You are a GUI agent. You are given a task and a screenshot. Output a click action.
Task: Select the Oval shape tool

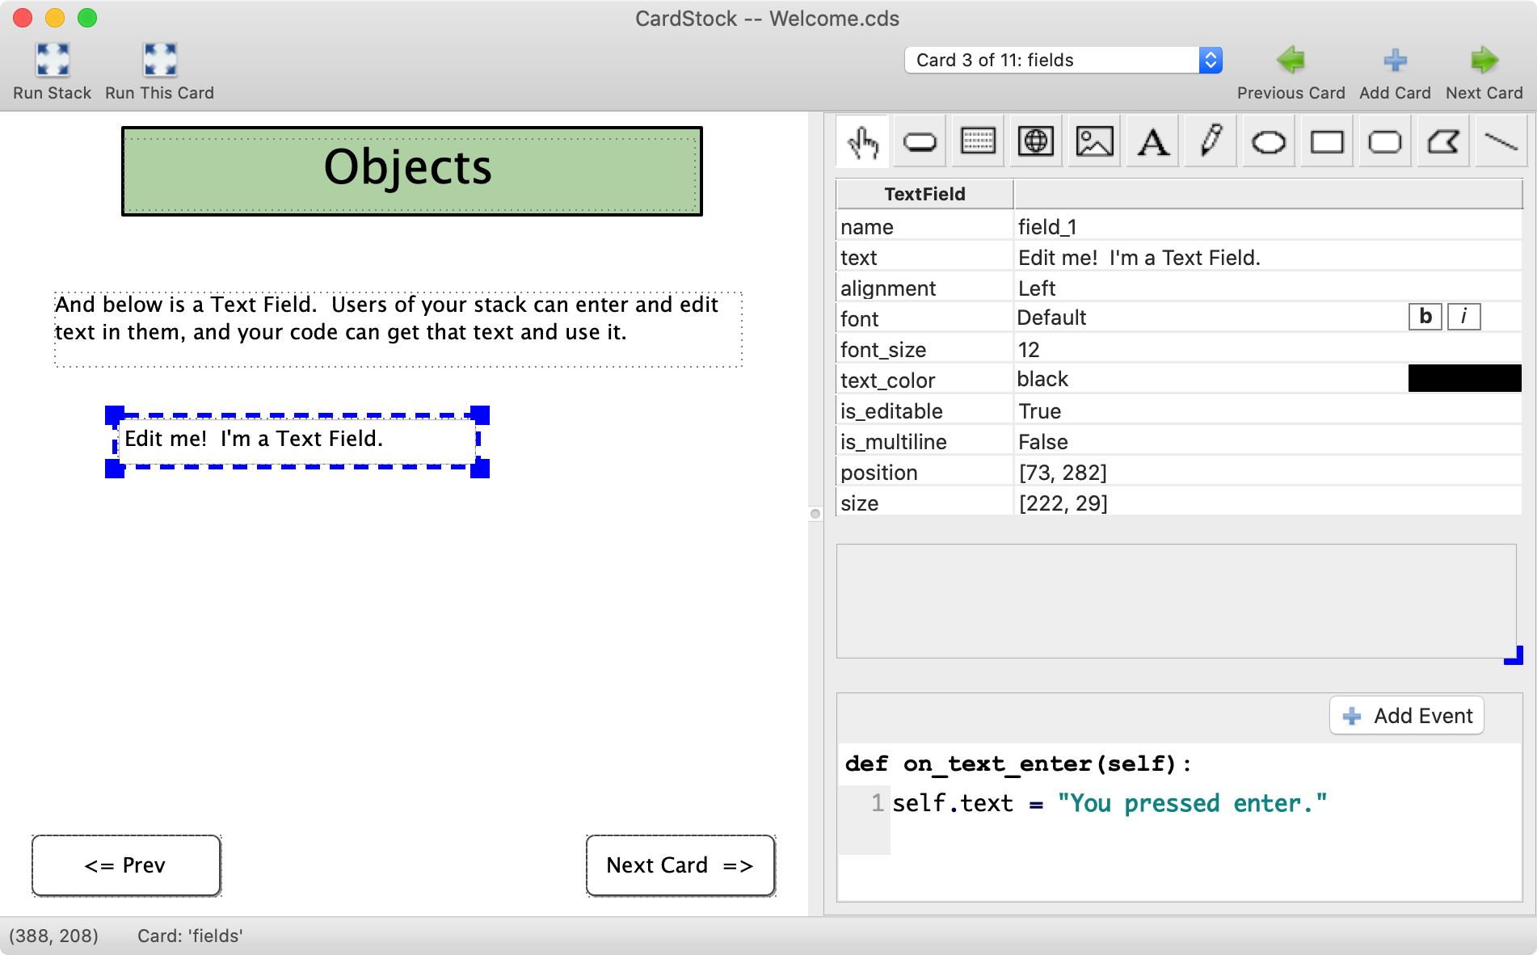[1269, 142]
